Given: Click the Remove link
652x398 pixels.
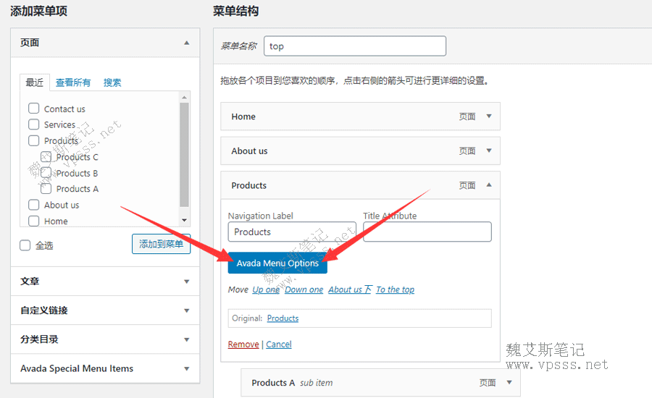Looking at the screenshot, I should coord(243,344).
